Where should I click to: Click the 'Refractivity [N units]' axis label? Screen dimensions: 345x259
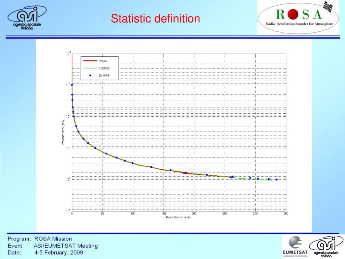[x=179, y=218]
